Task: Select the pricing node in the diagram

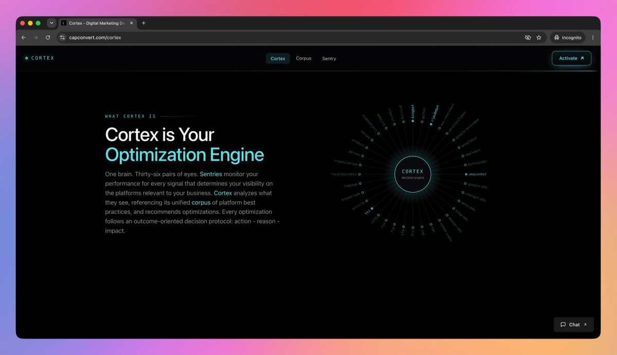Action: click(x=402, y=114)
